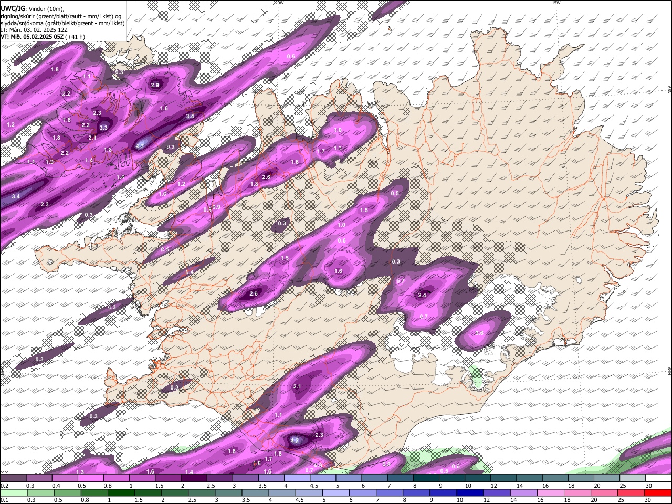The width and height of the screenshot is (672, 504).
Task: Click the '4.7' precipitation value on map
Action: tap(140, 146)
